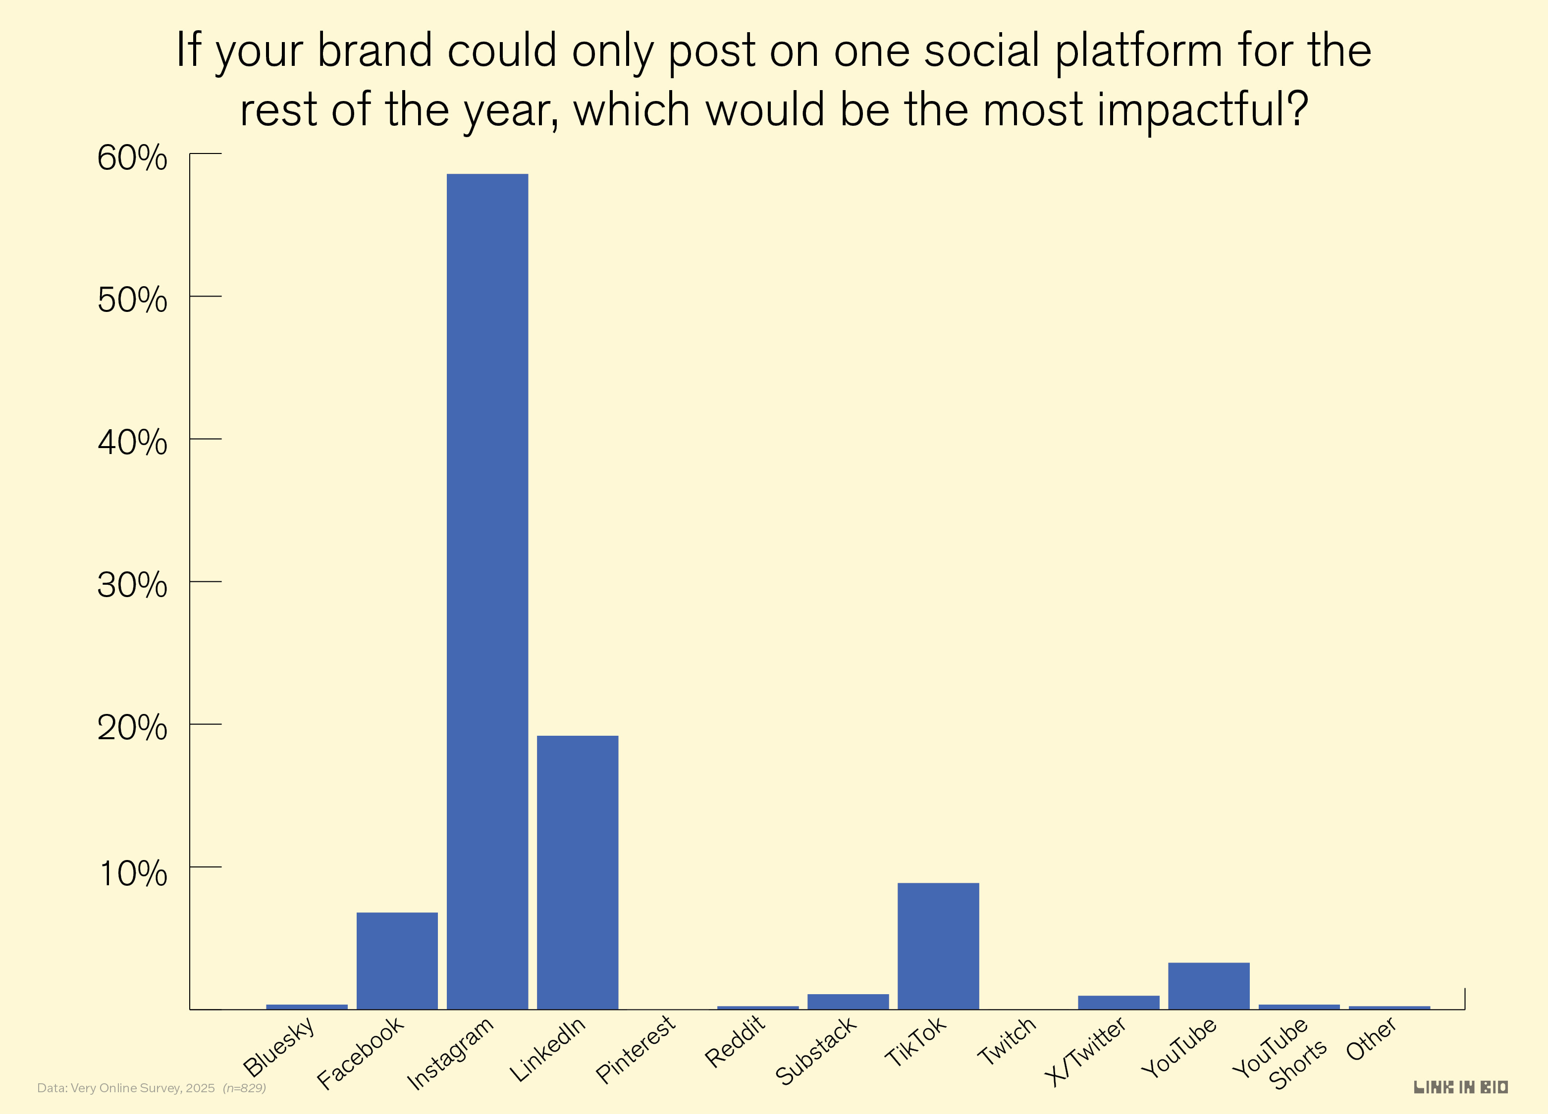Click the X/Twitter bar
This screenshot has height=1114, width=1548.
point(1119,1002)
